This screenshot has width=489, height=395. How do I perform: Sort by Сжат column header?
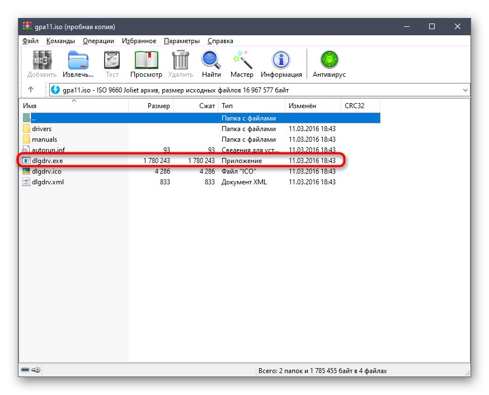pyautogui.click(x=195, y=105)
